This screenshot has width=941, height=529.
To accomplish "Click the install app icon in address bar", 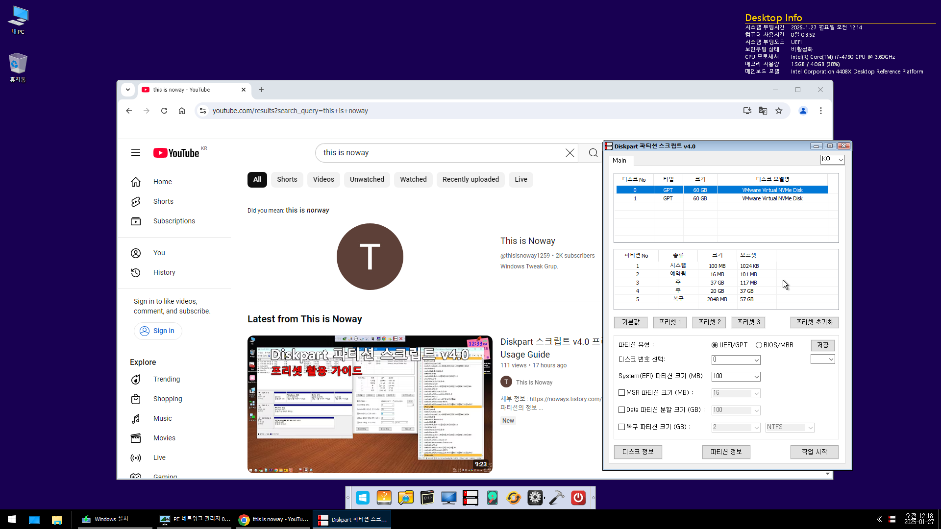I will 747,111.
